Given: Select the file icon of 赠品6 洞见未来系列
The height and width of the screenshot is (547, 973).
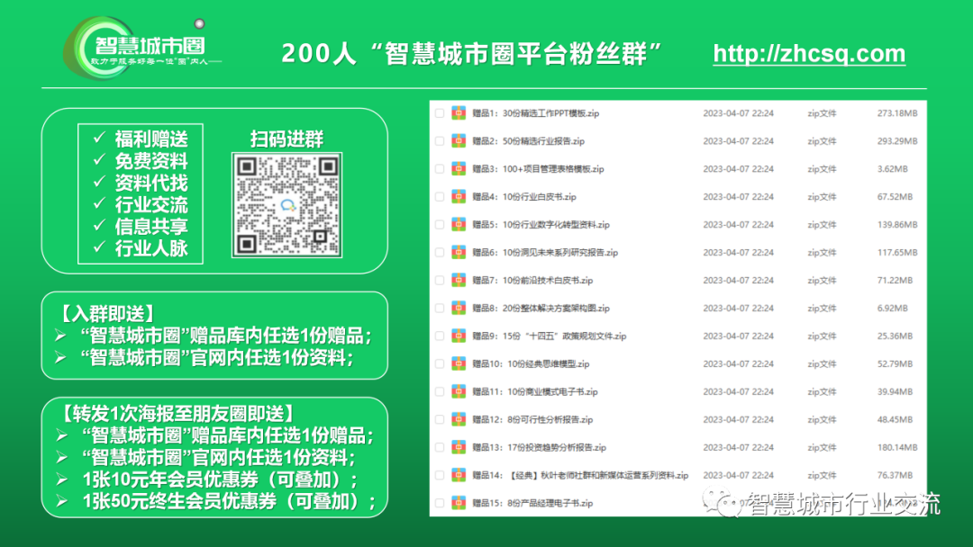Looking at the screenshot, I should (x=459, y=252).
